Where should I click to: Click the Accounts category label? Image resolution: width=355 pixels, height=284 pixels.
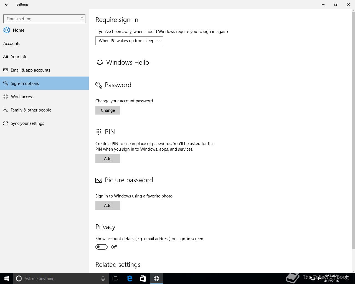[x=12, y=44]
